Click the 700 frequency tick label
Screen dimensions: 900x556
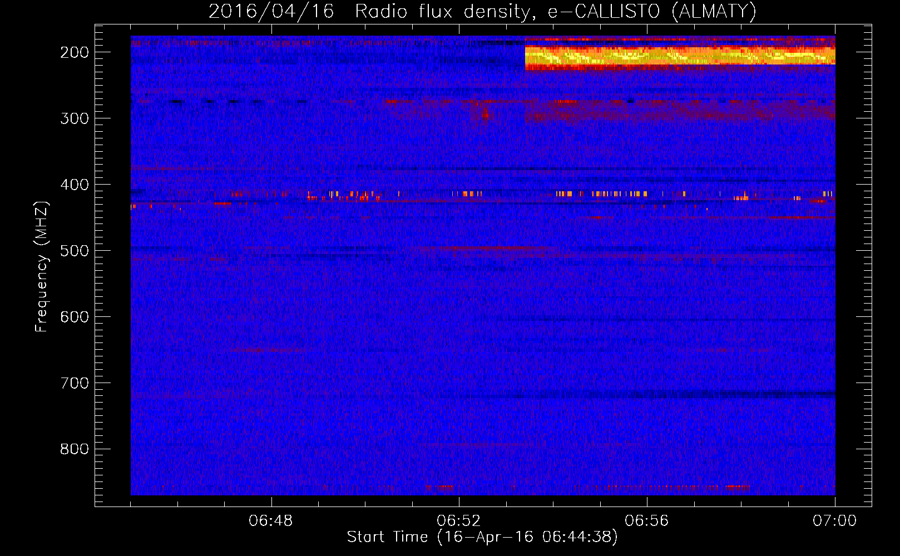click(75, 383)
